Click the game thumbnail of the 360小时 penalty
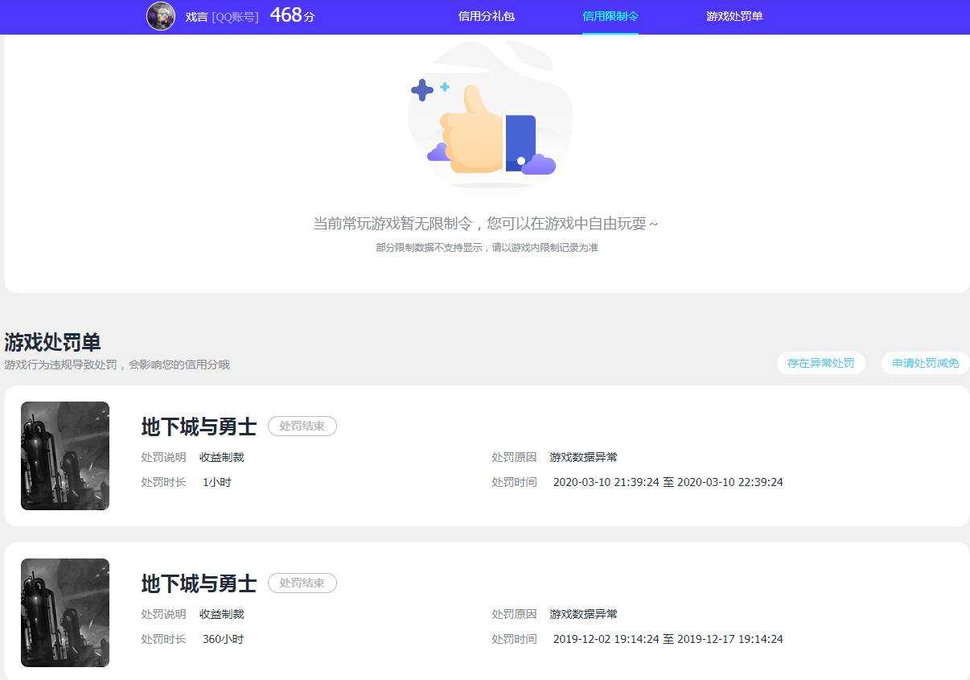Image resolution: width=970 pixels, height=680 pixels. pyautogui.click(x=65, y=612)
